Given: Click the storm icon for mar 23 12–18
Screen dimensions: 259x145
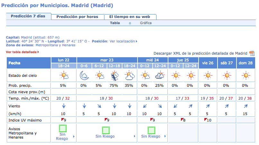Looking at the screenshot, I should pyautogui.click(x=114, y=76).
